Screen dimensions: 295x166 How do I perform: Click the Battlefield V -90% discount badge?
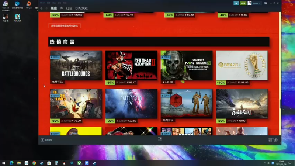pyautogui.click(x=110, y=121)
